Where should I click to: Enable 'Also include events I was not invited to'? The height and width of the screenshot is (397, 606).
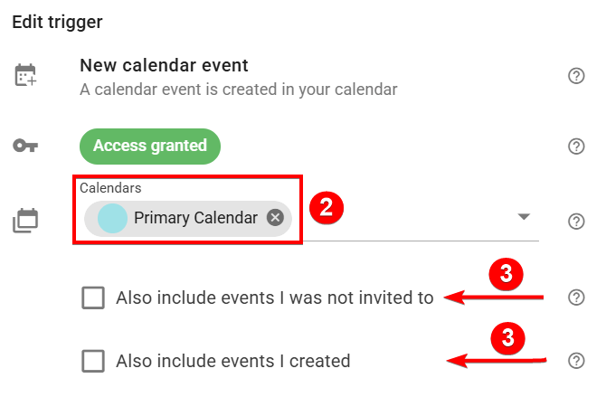point(93,298)
